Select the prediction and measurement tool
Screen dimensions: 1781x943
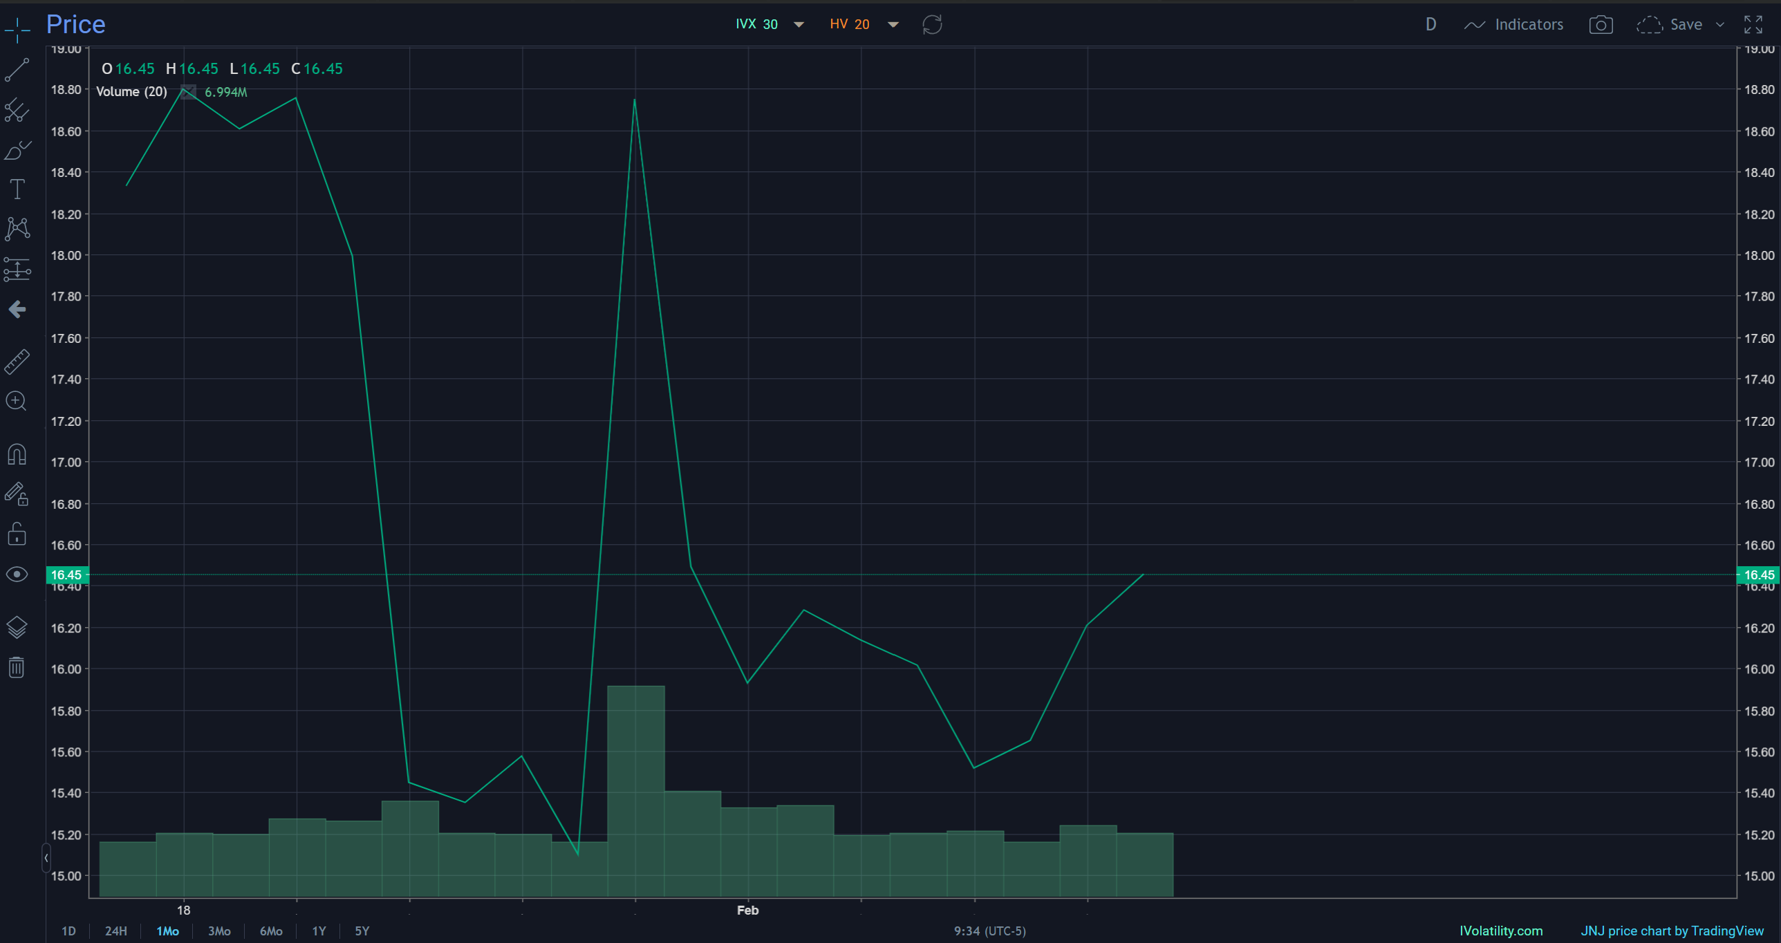(17, 270)
